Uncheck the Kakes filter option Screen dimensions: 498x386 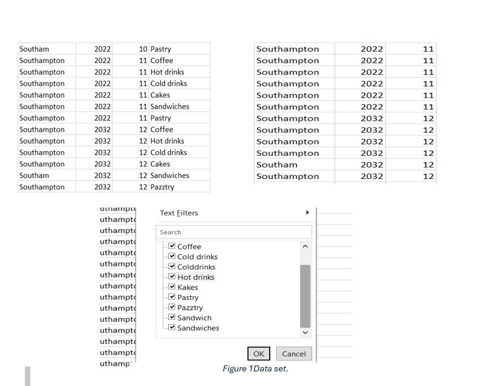click(x=172, y=287)
